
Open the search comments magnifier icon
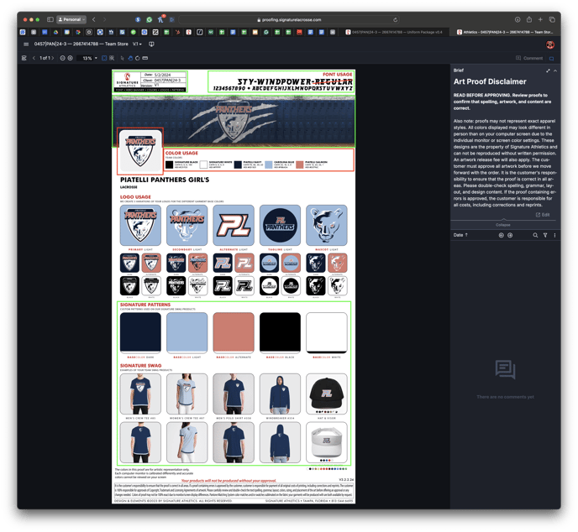[x=535, y=236]
